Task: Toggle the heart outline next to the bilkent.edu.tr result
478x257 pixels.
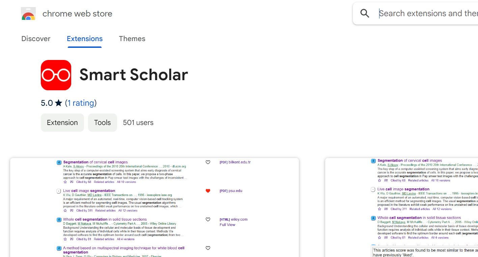Action: click(208, 162)
